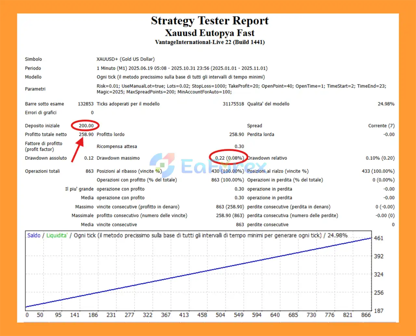
Task: Select the green Liquidita' legend label
Action: [57, 235]
